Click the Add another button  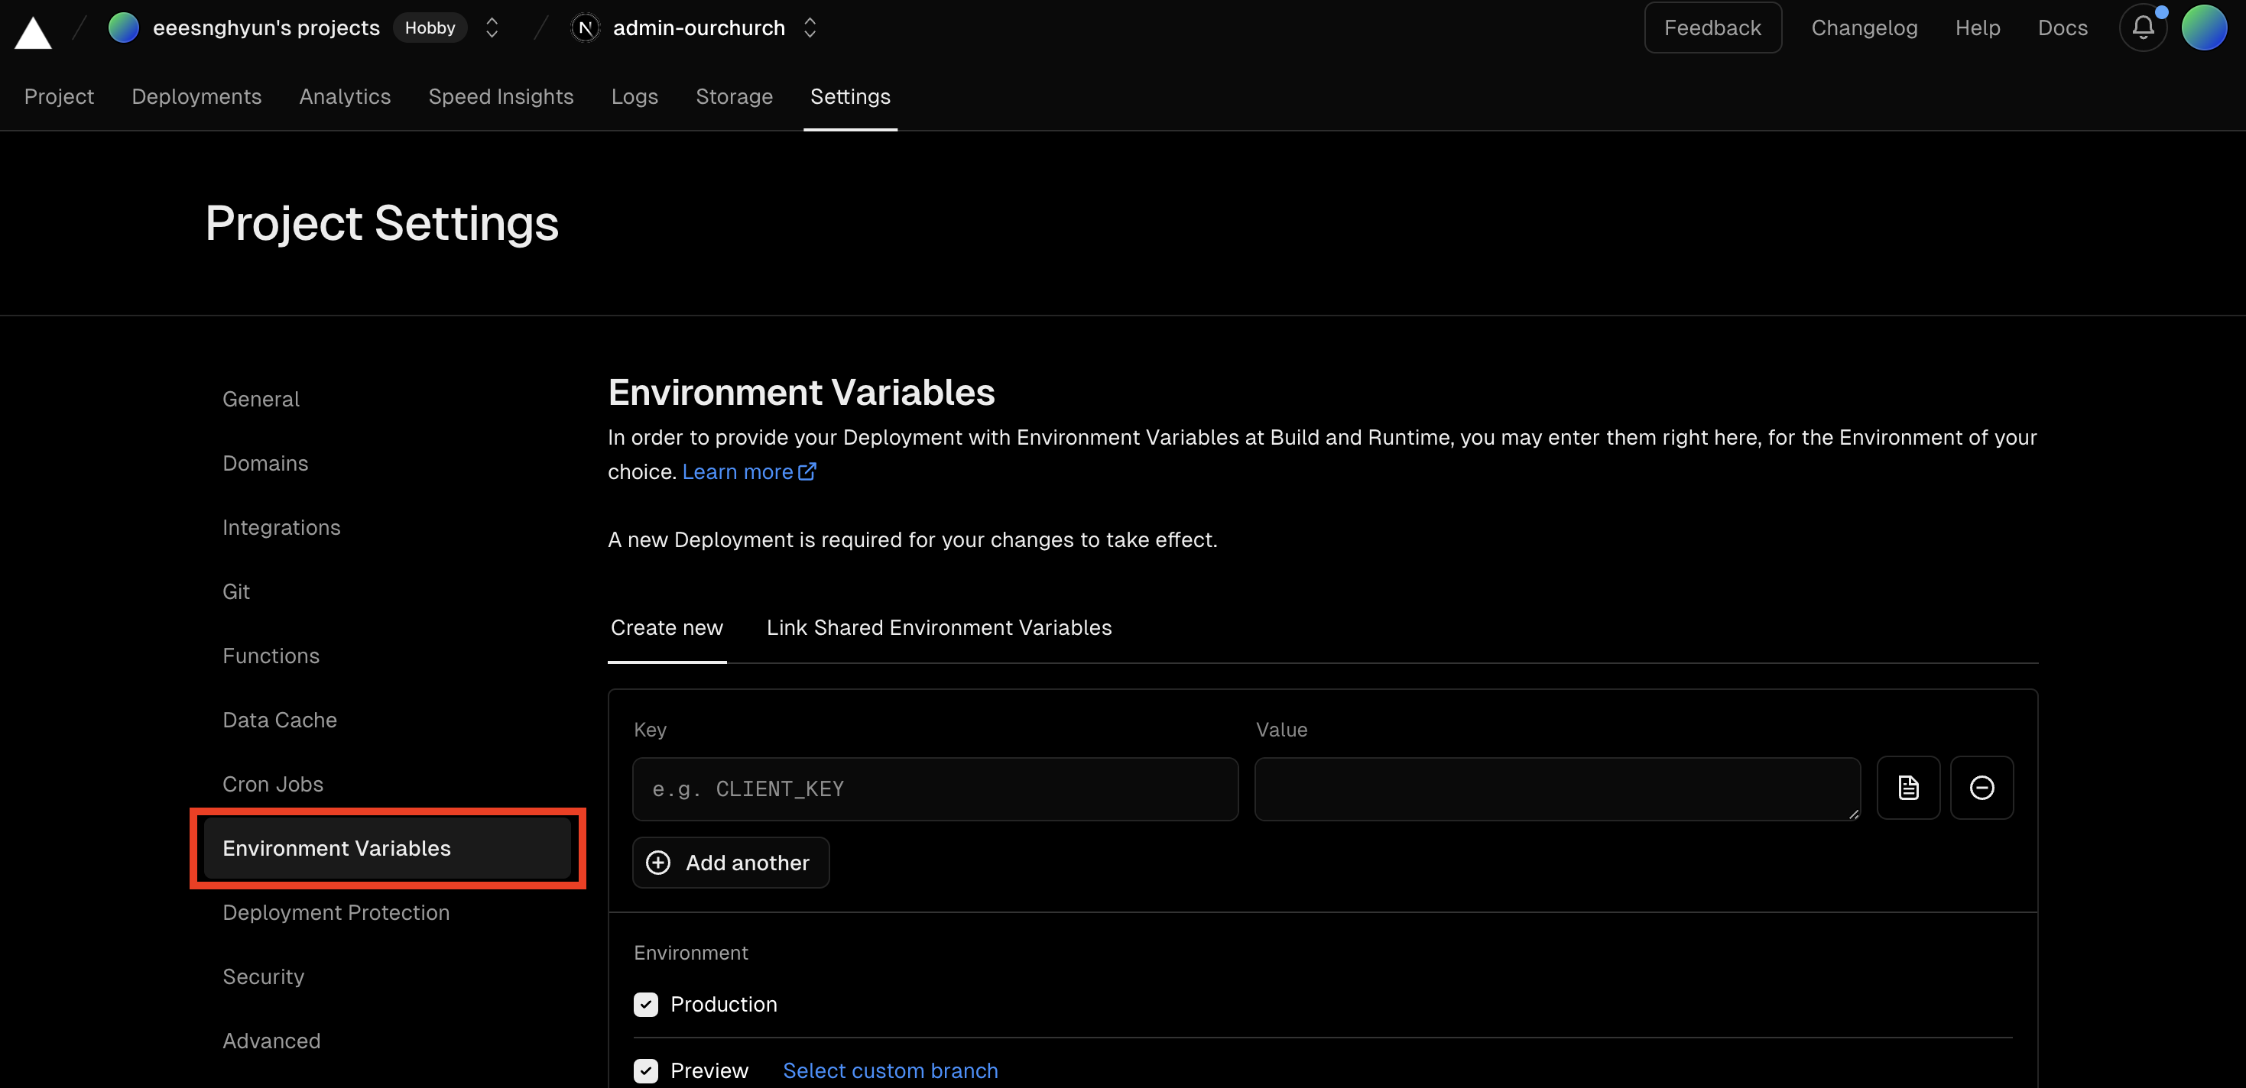(730, 863)
